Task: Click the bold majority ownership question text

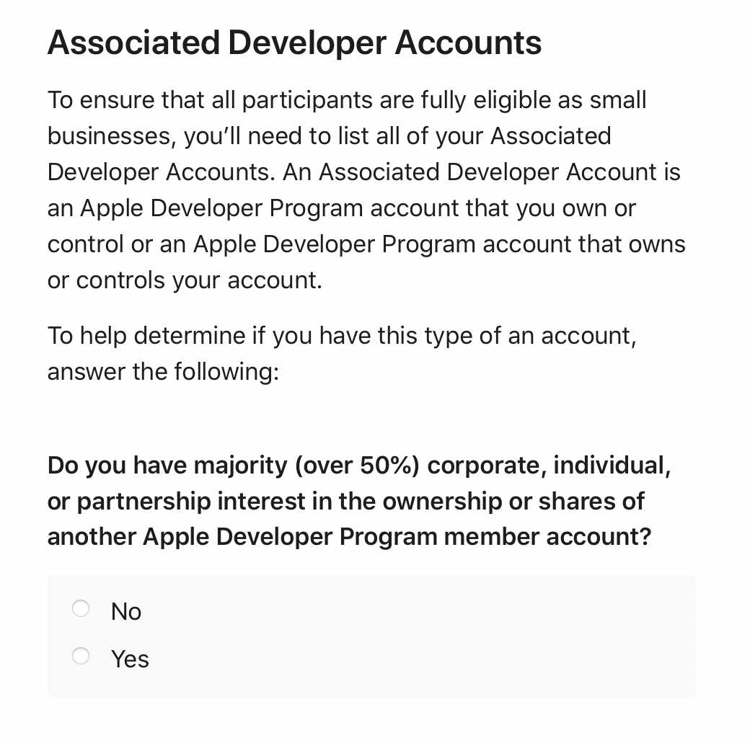Action: (x=358, y=501)
